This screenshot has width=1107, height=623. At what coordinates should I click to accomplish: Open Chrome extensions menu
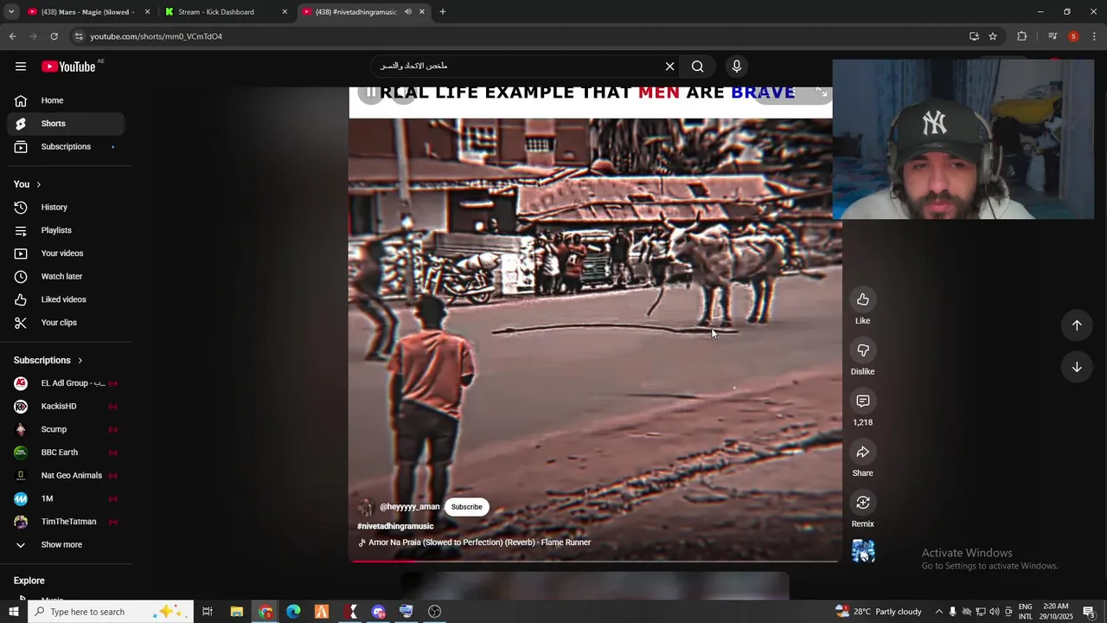(1021, 36)
